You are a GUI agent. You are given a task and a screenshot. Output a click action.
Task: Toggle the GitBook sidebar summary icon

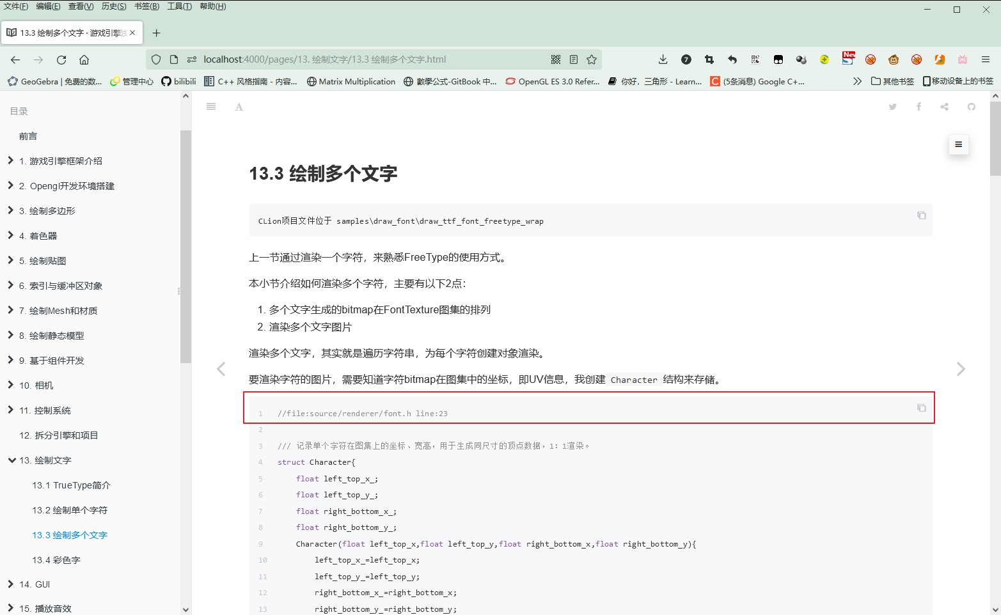(211, 107)
